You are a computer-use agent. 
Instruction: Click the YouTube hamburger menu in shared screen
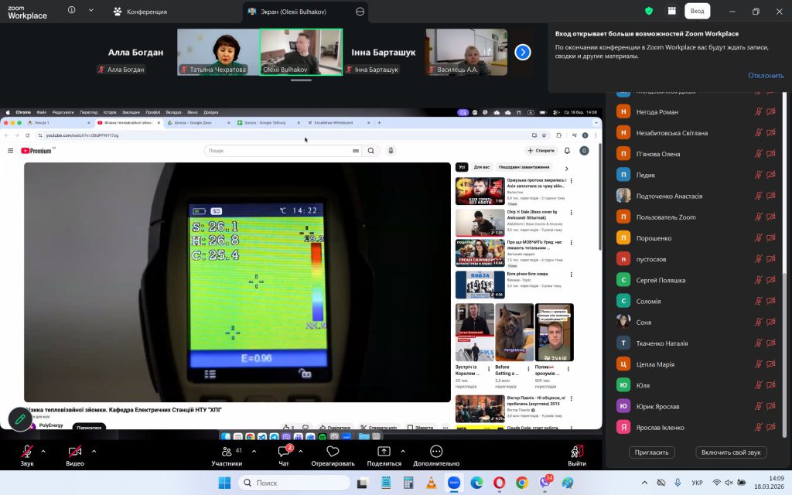pos(10,151)
